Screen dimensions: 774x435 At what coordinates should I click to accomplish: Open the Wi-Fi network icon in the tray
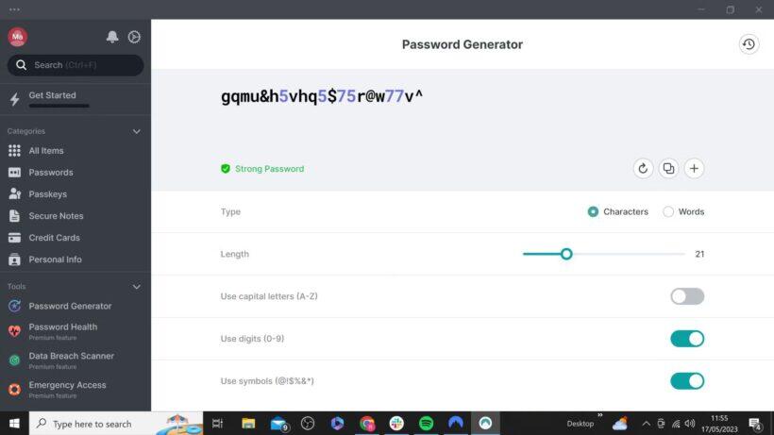pyautogui.click(x=676, y=424)
